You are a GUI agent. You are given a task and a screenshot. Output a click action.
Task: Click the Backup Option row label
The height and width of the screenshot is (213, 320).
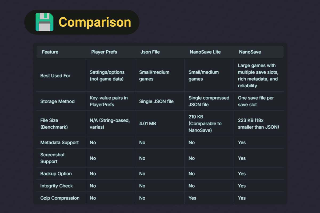[x=56, y=174]
